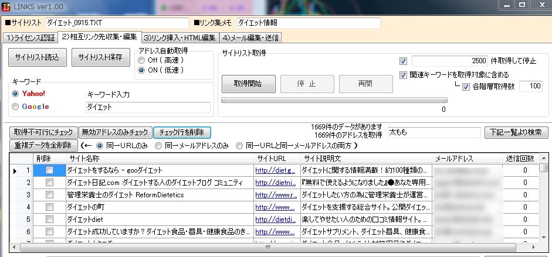Click the 下記一覧より検索 button
552x257 pixels.
tap(516, 132)
